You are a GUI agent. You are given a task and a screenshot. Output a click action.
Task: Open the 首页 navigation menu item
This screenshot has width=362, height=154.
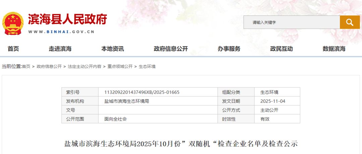click(13, 49)
